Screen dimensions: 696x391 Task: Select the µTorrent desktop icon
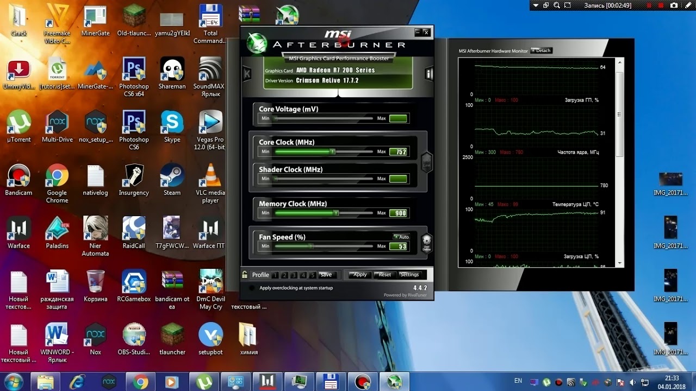(x=18, y=127)
